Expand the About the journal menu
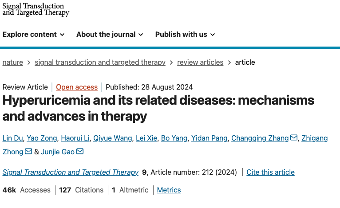Screen dimensions: 340x208 pos(110,35)
